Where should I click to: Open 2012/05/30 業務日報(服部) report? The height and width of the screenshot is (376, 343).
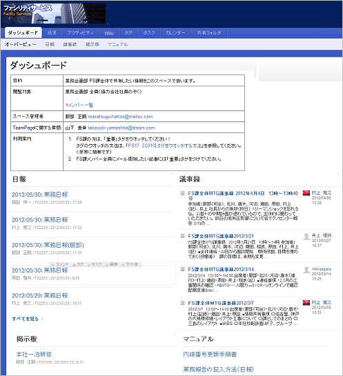pos(48,245)
